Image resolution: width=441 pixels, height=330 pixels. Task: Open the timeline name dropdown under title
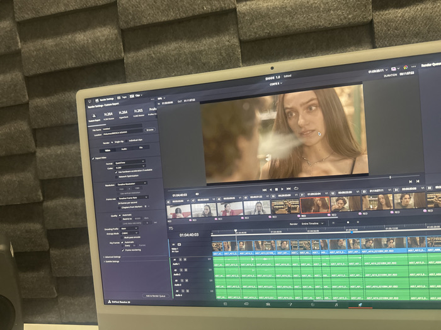pyautogui.click(x=276, y=84)
